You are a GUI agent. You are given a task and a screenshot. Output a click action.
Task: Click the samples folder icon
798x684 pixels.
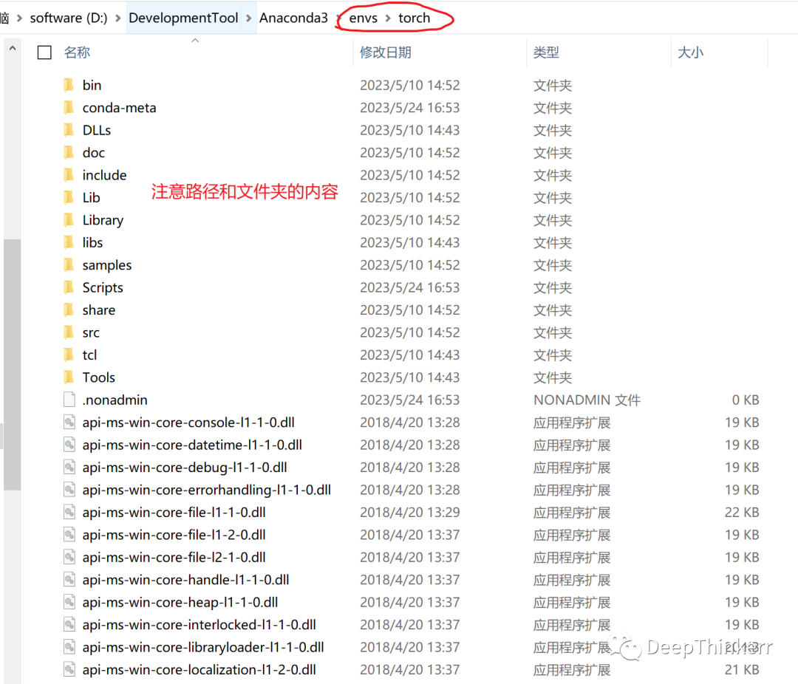coord(69,264)
